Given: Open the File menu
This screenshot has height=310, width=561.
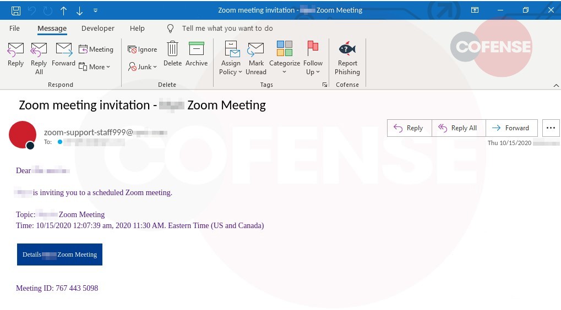Looking at the screenshot, I should tap(14, 28).
